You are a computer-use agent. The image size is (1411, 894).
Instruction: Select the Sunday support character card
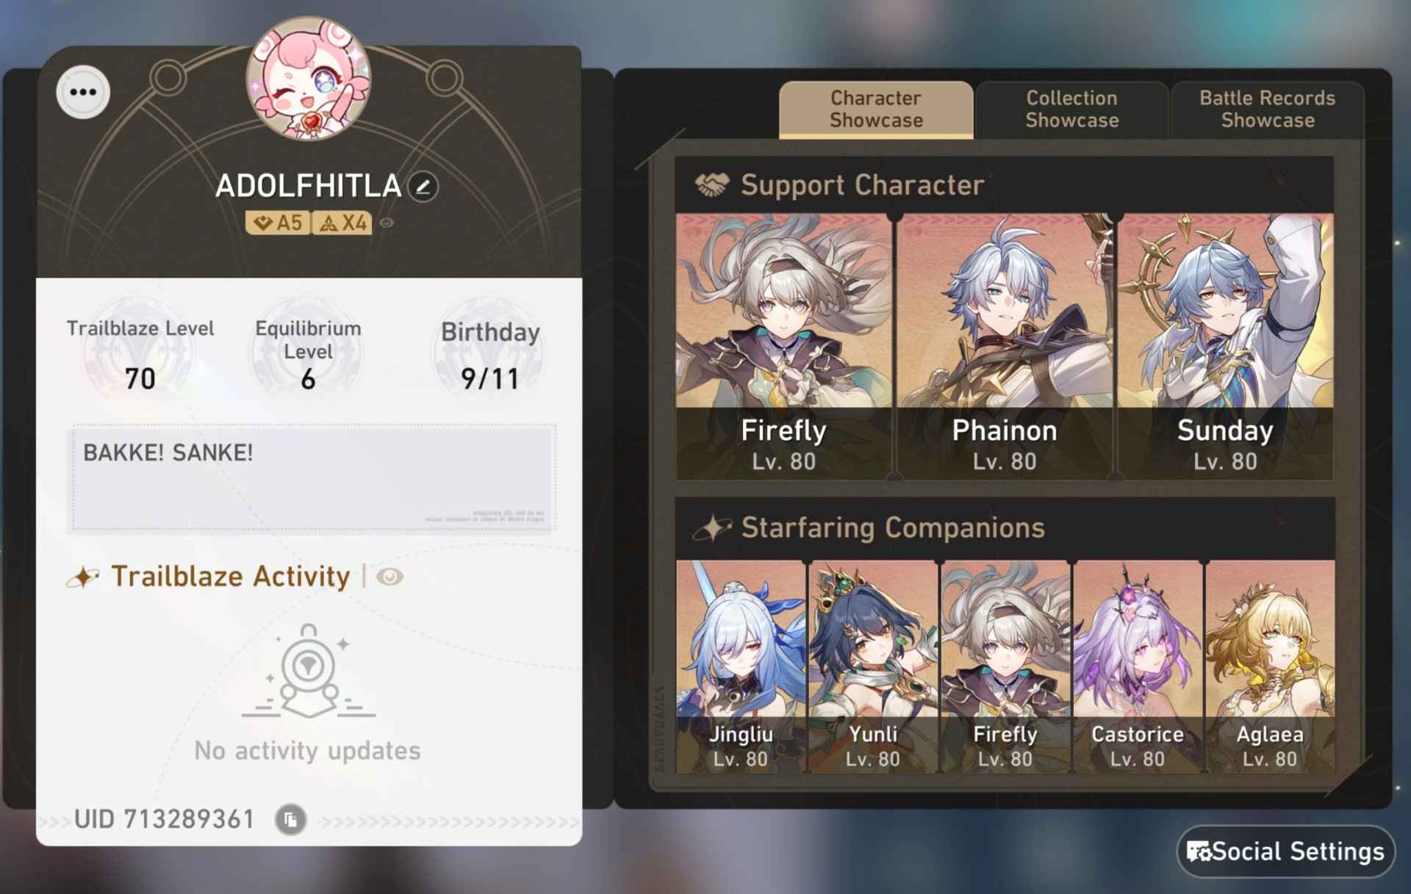click(x=1225, y=347)
